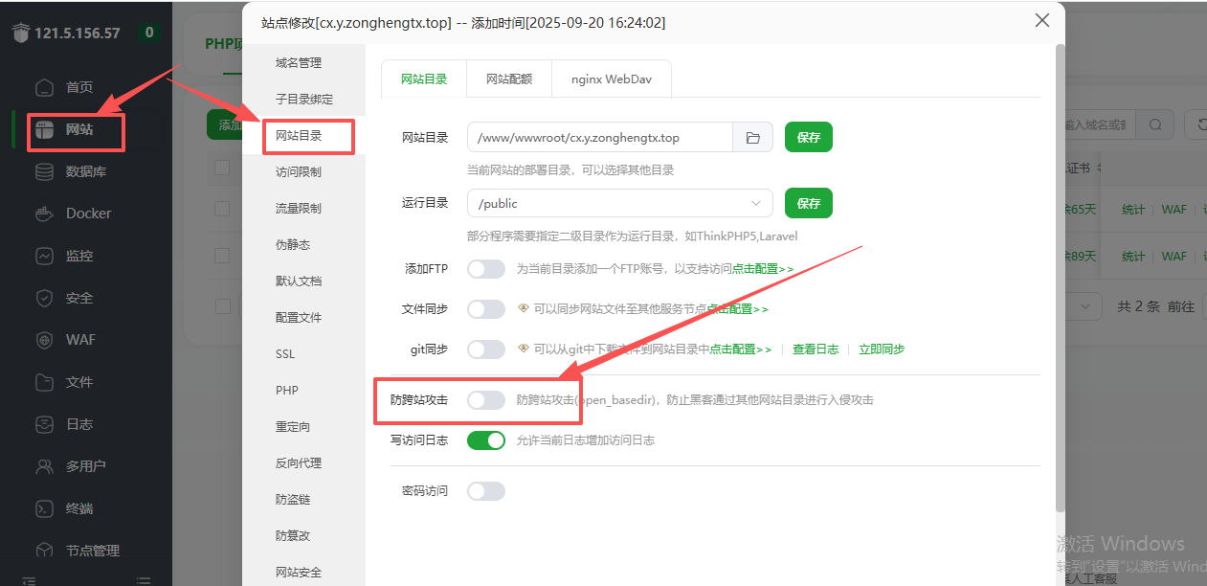Select SSL in the site settings menu

(x=285, y=354)
